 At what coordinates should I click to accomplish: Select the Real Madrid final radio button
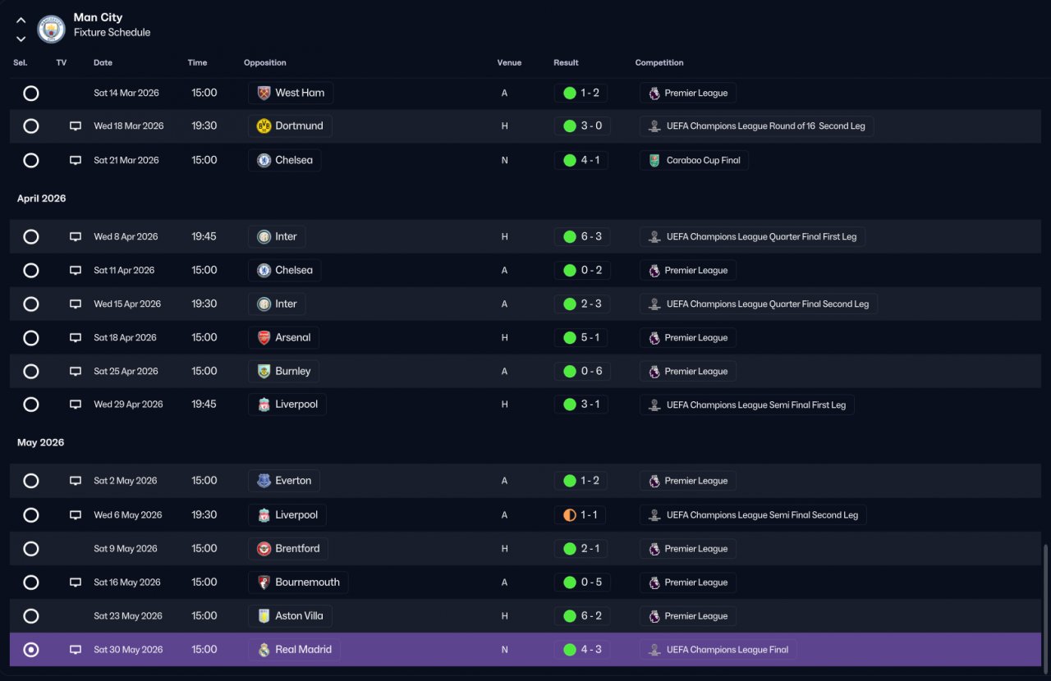point(31,650)
